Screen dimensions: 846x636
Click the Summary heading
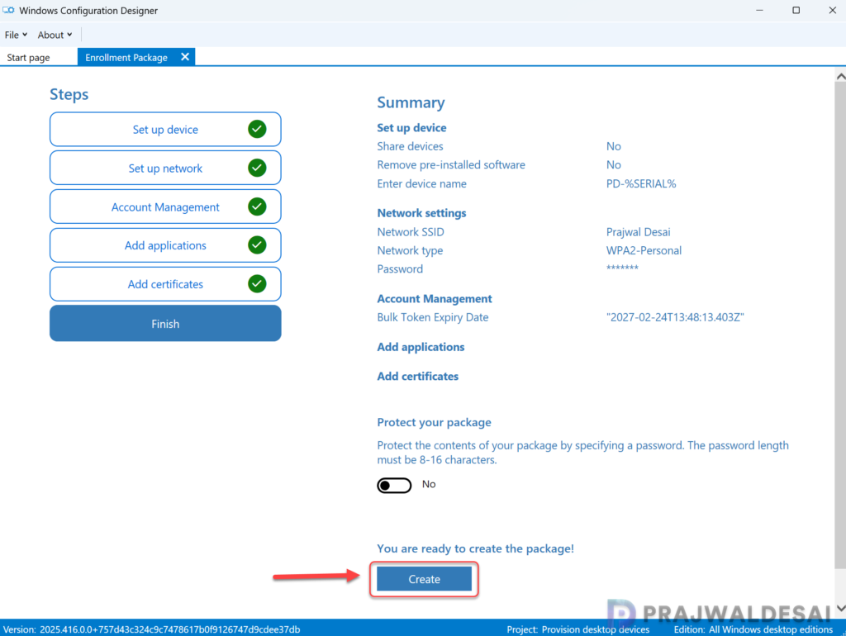click(x=411, y=102)
